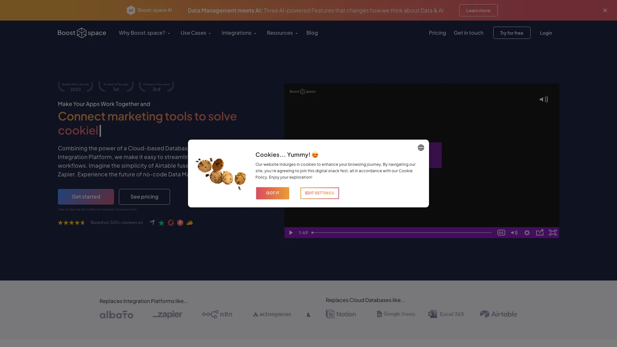Play the video with the play button
The width and height of the screenshot is (617, 347).
(291, 233)
